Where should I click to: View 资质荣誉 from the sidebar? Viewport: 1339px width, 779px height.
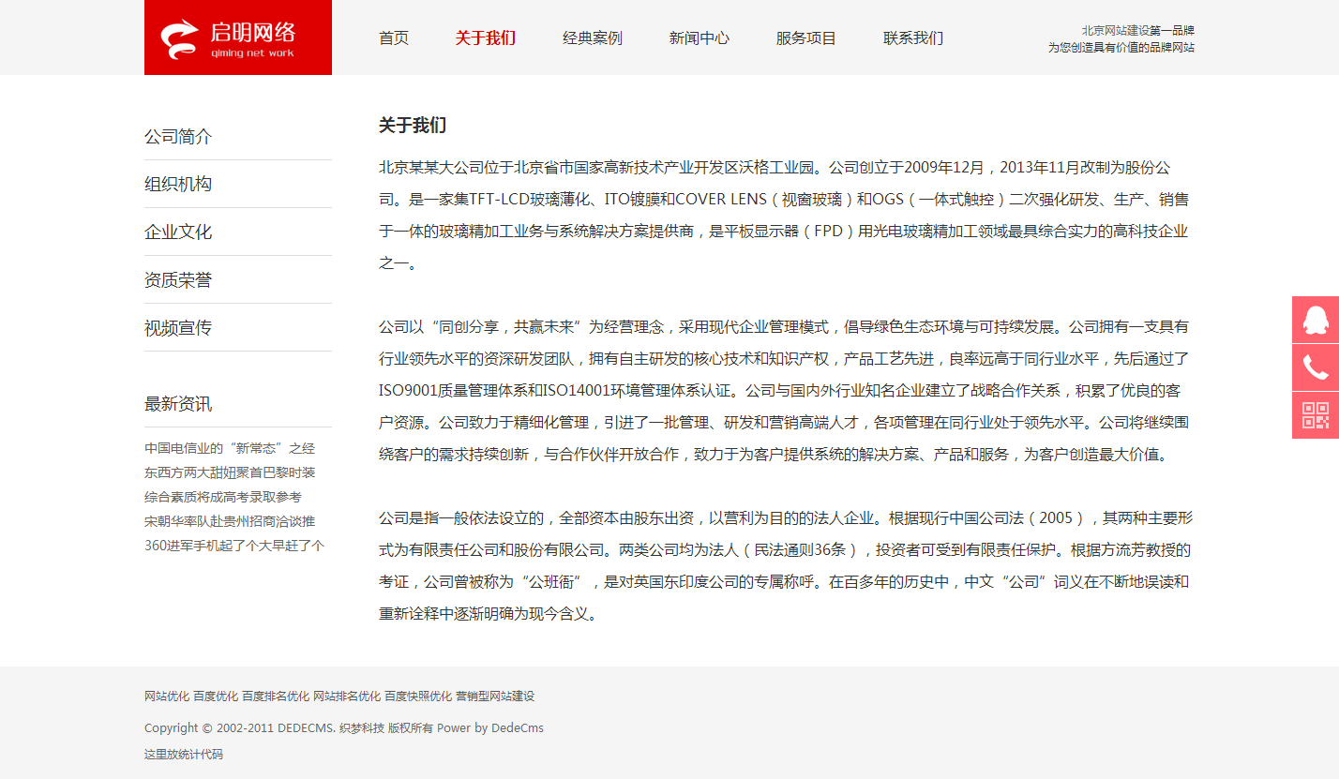pos(178,280)
